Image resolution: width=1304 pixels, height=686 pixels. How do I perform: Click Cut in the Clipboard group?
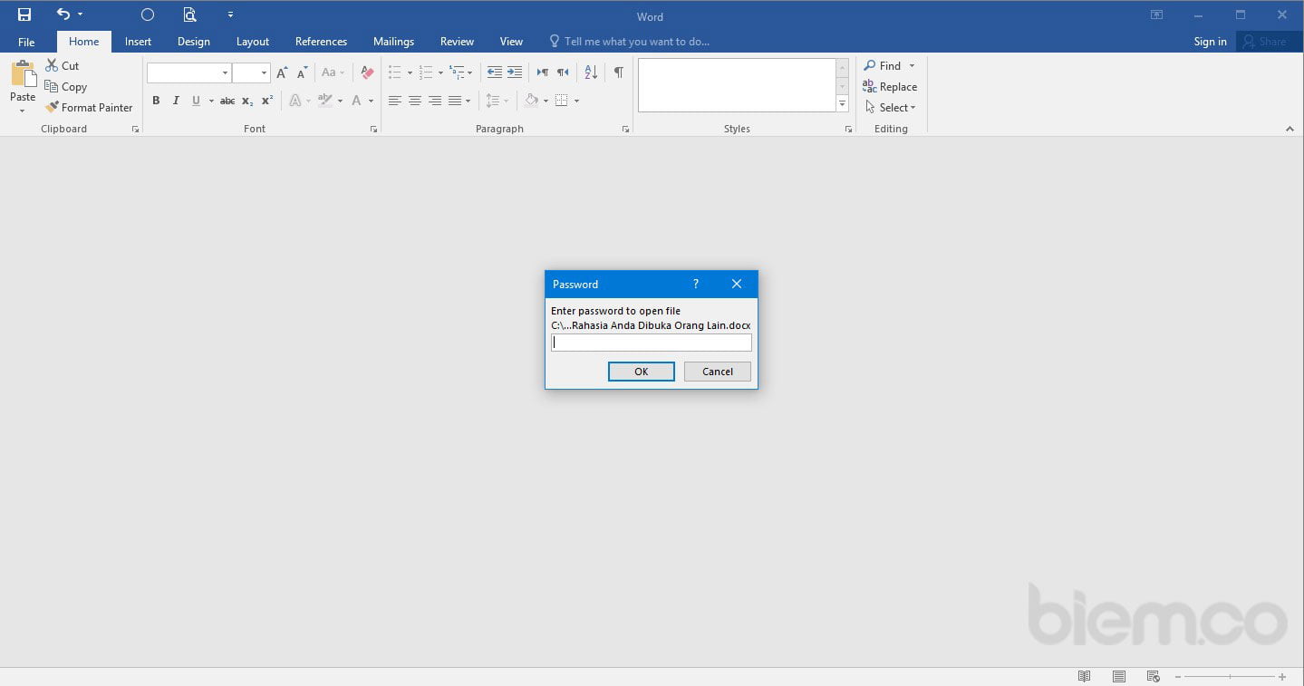click(x=63, y=65)
